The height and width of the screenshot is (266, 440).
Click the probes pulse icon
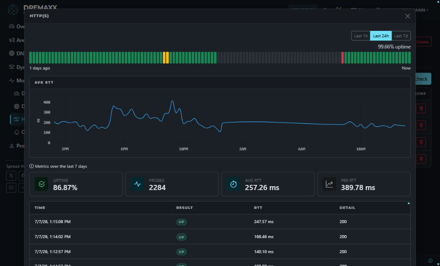137,184
